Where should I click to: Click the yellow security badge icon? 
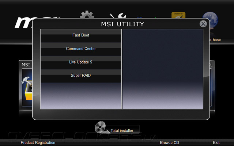[178, 15]
